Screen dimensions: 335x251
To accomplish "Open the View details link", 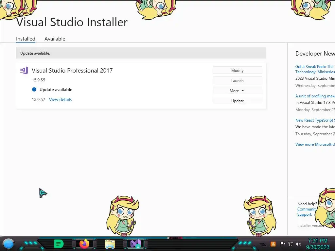I will (60, 99).
